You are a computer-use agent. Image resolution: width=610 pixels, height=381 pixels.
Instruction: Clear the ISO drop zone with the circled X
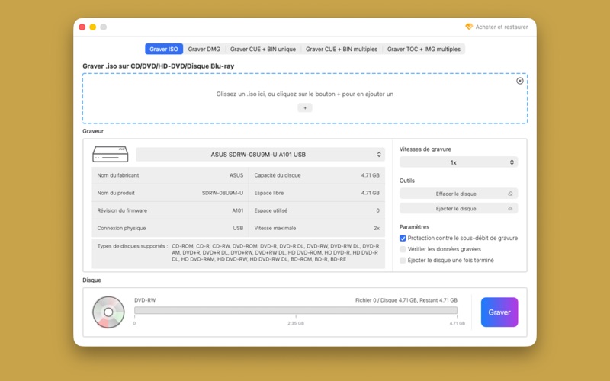520,81
